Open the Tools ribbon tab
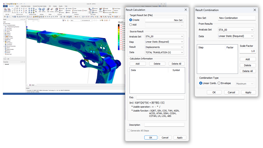This screenshot has width=263, height=148. (x=66, y=6)
